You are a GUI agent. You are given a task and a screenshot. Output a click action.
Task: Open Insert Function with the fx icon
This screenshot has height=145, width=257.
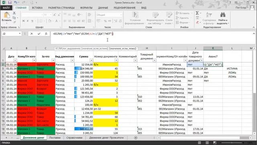click(x=46, y=34)
